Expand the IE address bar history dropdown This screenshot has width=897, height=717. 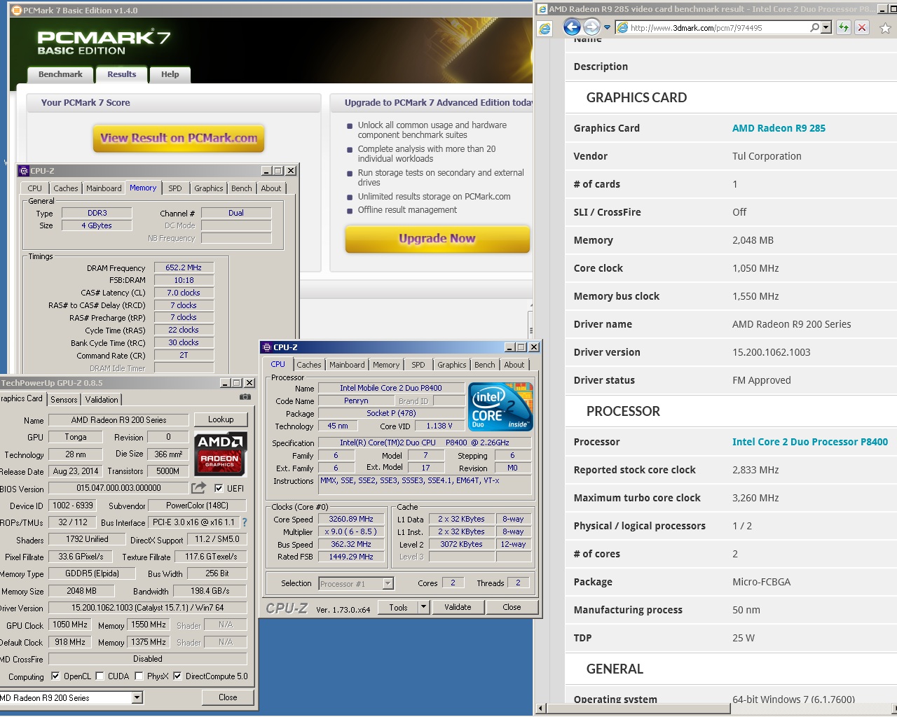pos(826,27)
